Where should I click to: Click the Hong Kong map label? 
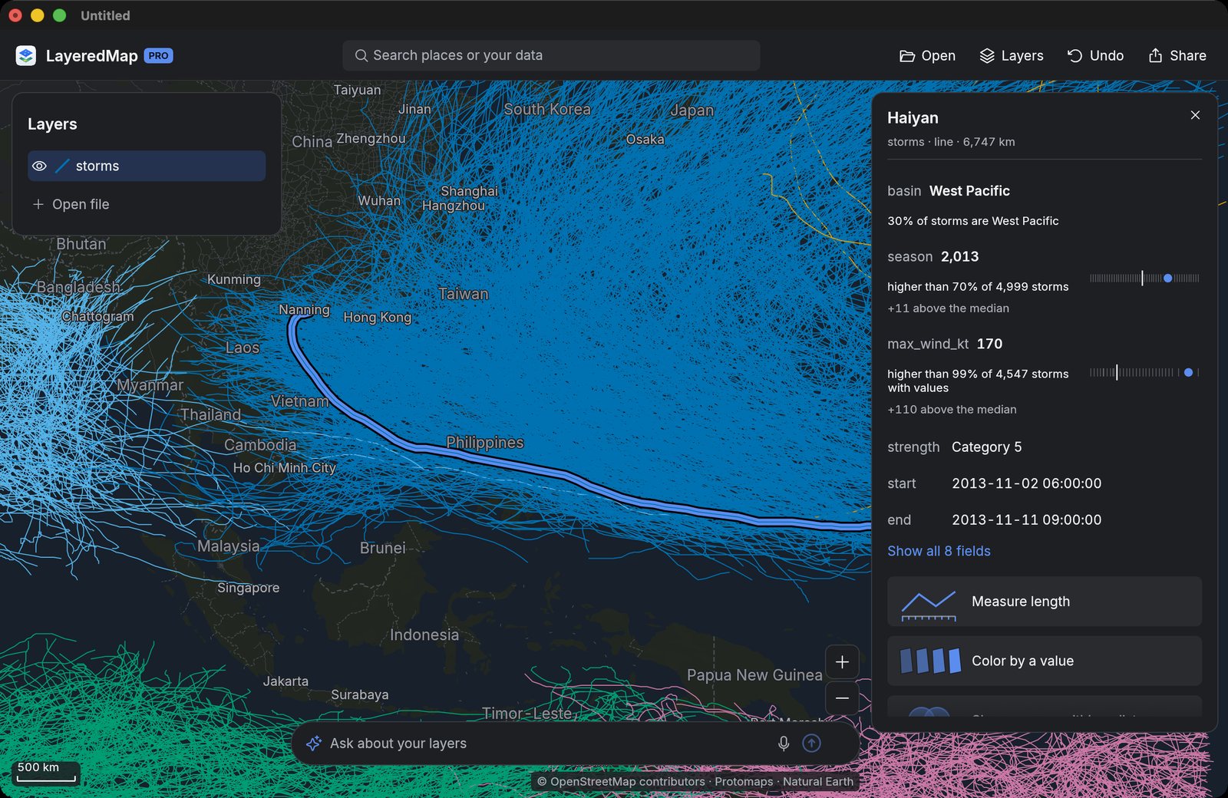coord(377,317)
